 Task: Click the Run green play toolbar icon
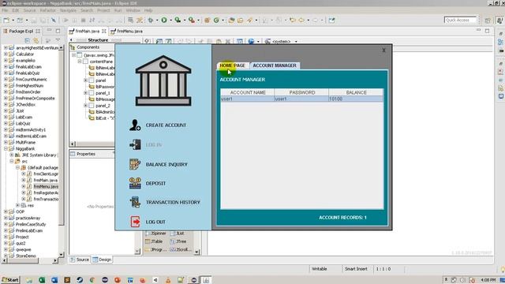click(x=164, y=20)
